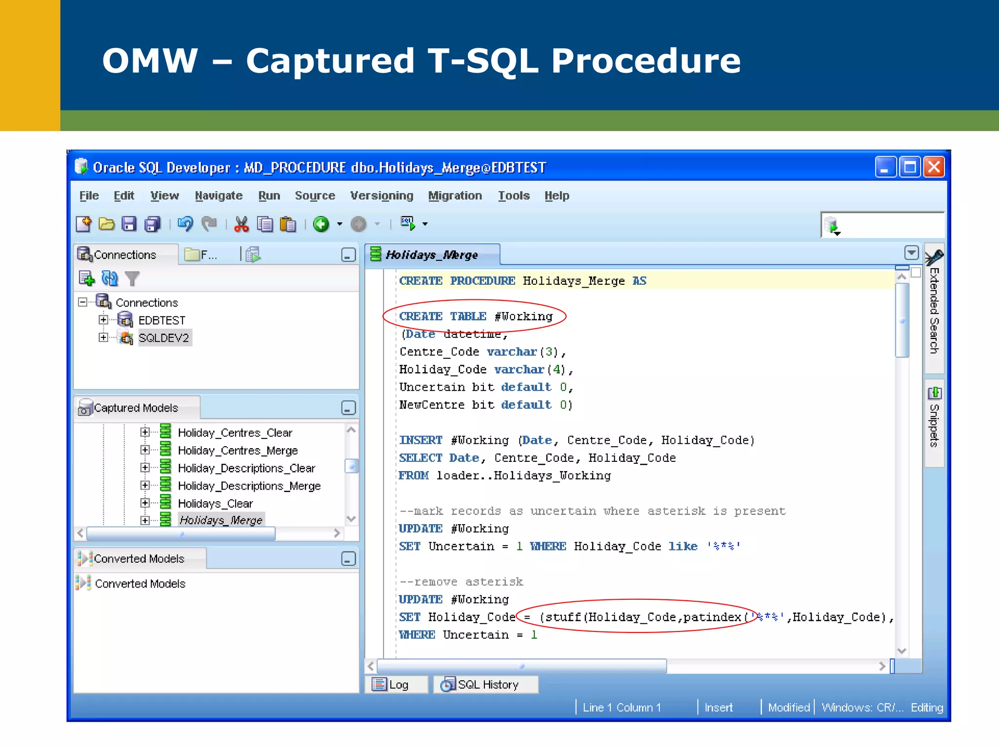Click the Save toolbar icon
Image resolution: width=999 pixels, height=749 pixels.
pyautogui.click(x=129, y=224)
